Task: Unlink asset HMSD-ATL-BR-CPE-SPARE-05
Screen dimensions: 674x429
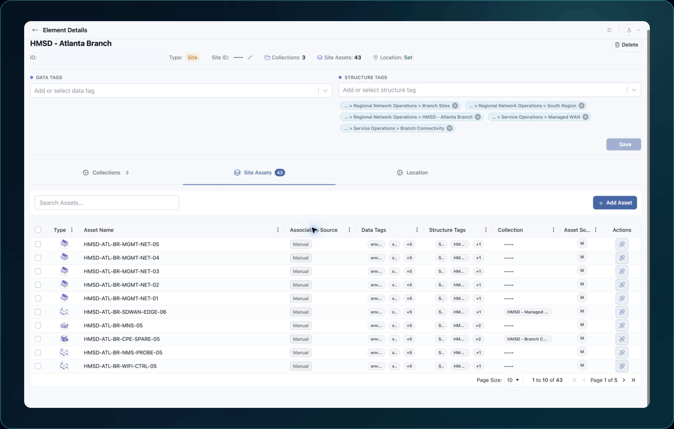Action: 622,339
